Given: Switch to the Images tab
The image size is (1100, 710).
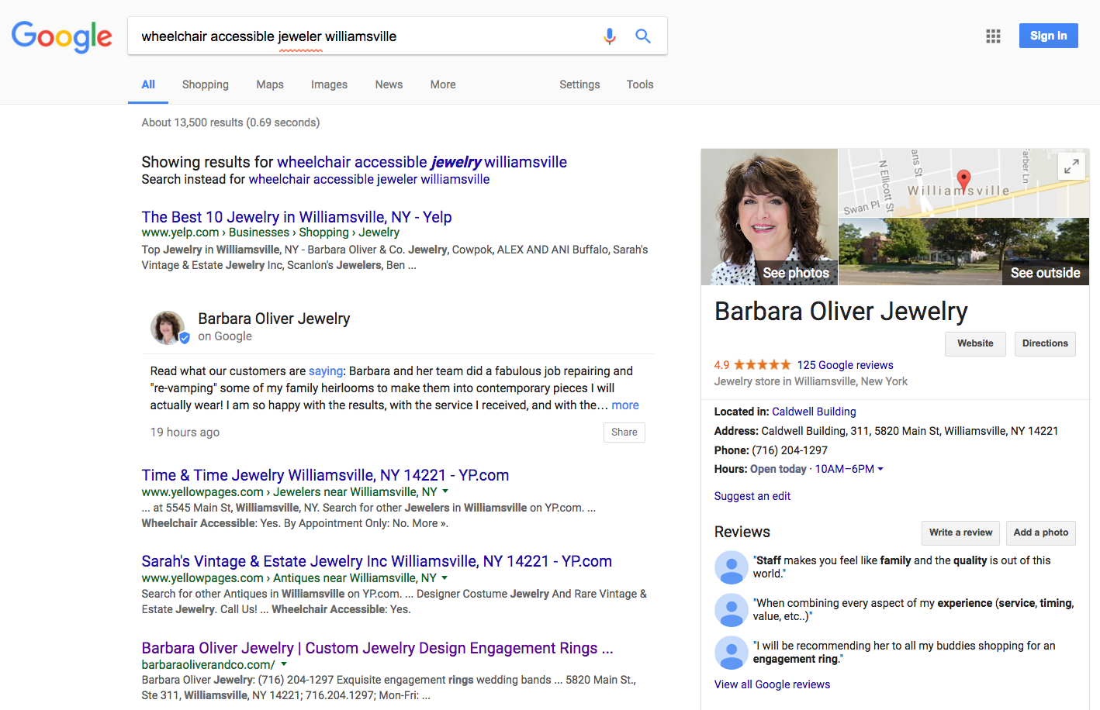Looking at the screenshot, I should point(329,84).
